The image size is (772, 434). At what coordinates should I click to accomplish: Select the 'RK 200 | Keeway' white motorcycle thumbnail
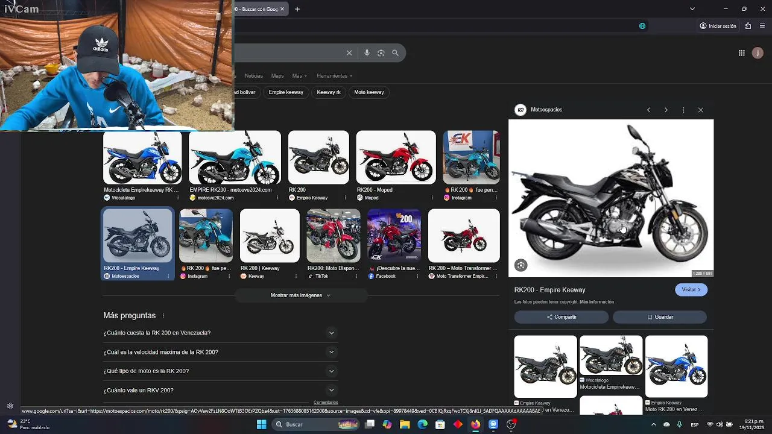pos(270,236)
